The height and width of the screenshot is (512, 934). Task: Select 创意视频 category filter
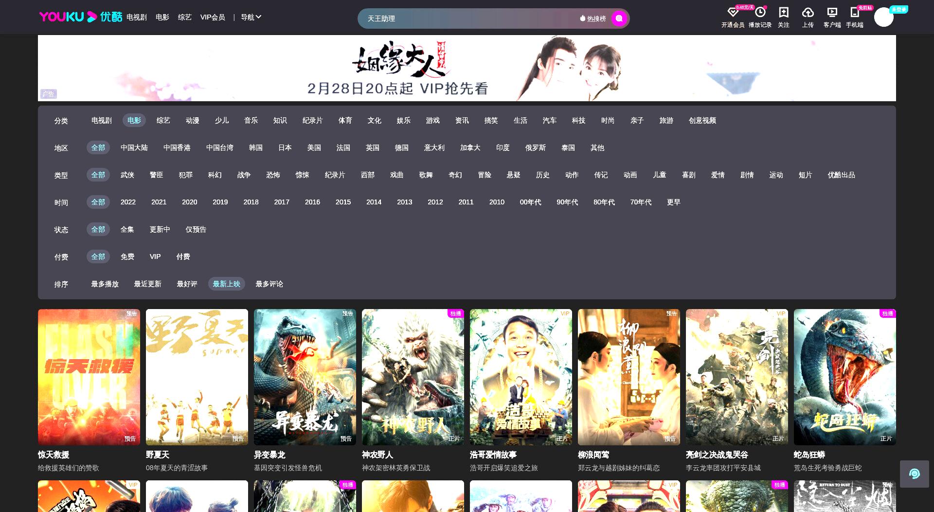(702, 120)
